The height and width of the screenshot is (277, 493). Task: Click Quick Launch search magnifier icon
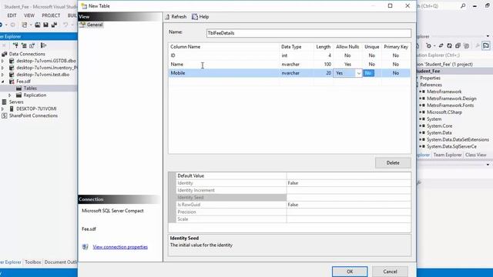[463, 6]
